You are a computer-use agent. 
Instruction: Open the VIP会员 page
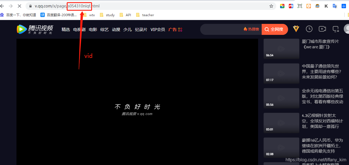pos(158,29)
